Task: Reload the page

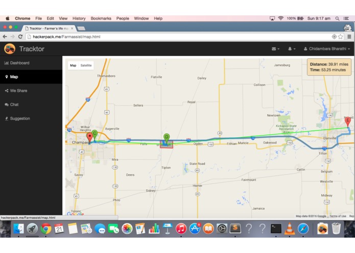Action: tap(20, 36)
